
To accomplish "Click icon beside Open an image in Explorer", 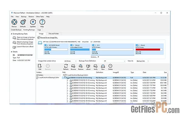I will 14,38.
